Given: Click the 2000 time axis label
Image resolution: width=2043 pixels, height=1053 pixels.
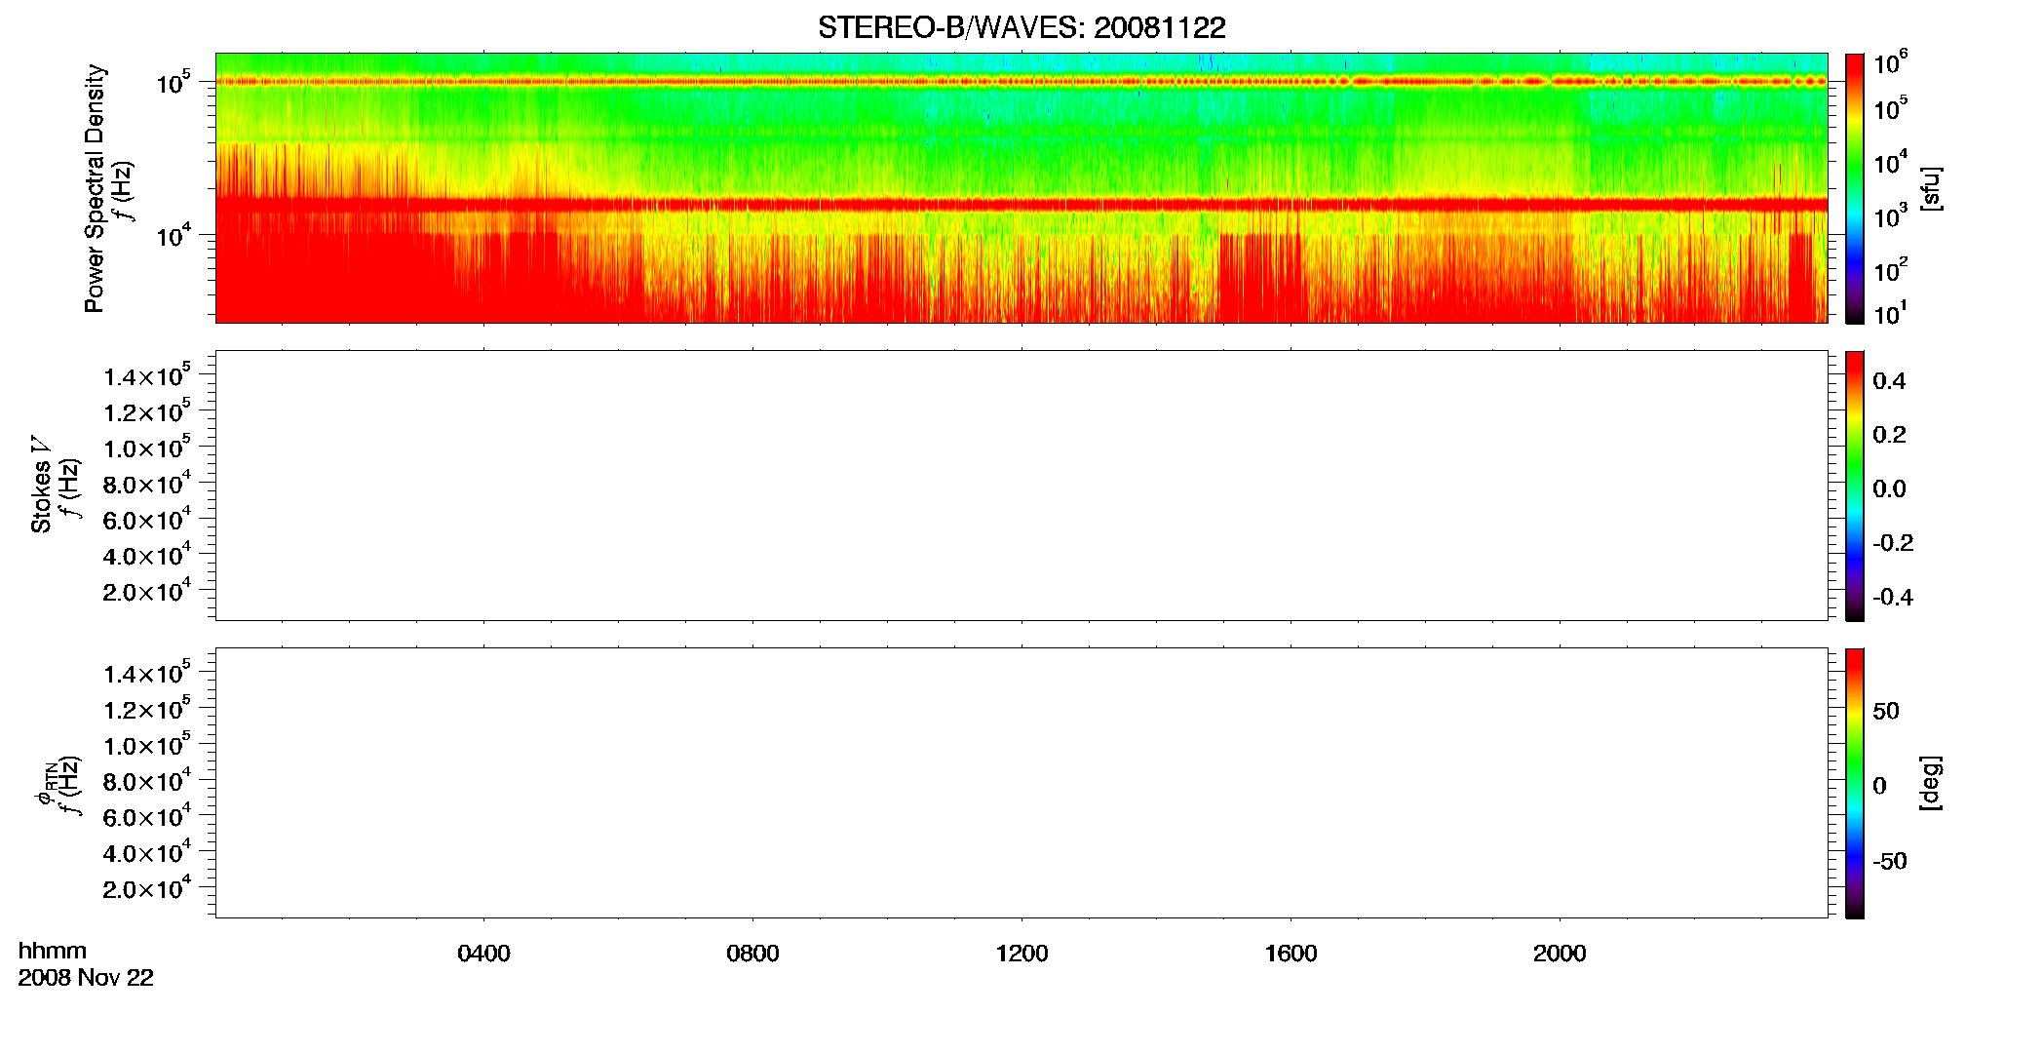Looking at the screenshot, I should pyautogui.click(x=1560, y=954).
